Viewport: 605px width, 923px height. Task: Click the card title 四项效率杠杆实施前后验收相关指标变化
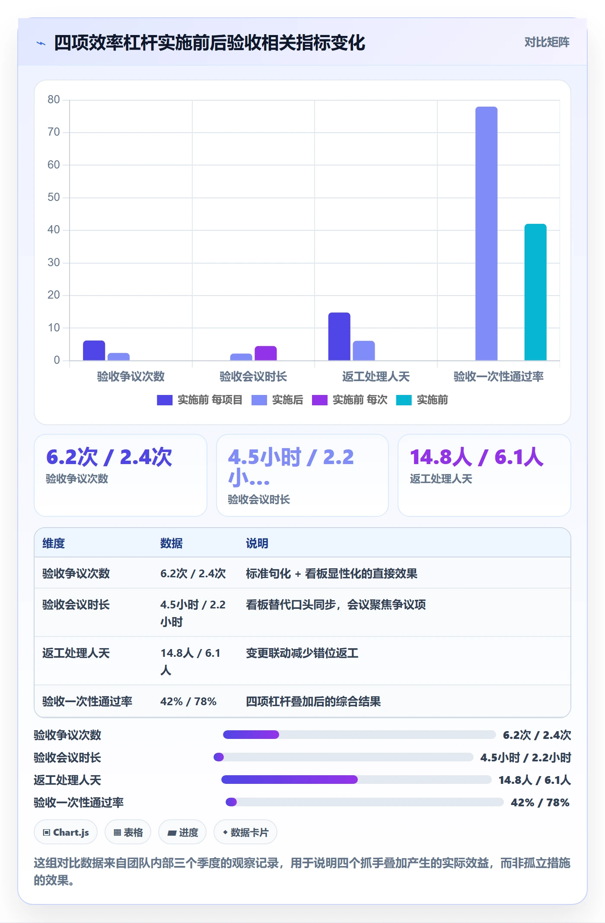pyautogui.click(x=210, y=43)
